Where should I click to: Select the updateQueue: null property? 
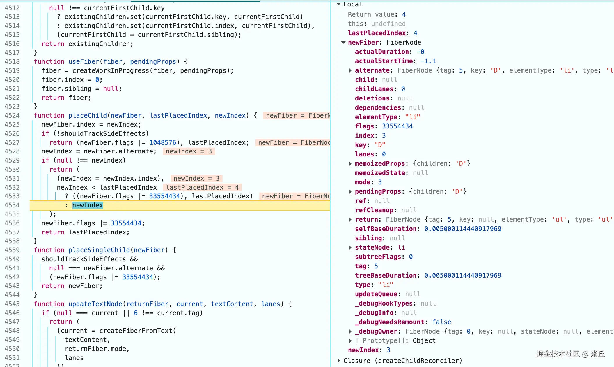(x=388, y=294)
